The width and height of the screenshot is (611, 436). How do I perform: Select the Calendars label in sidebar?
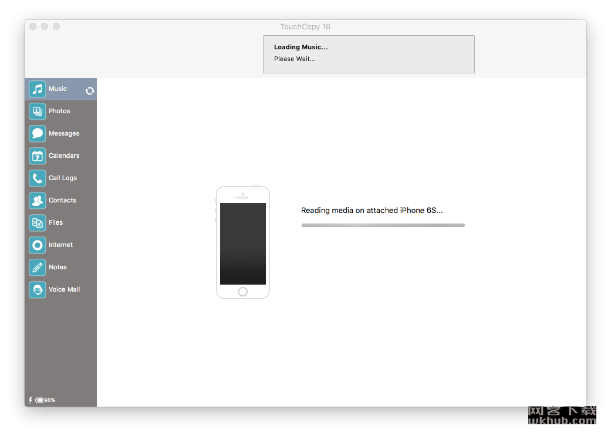(x=64, y=156)
